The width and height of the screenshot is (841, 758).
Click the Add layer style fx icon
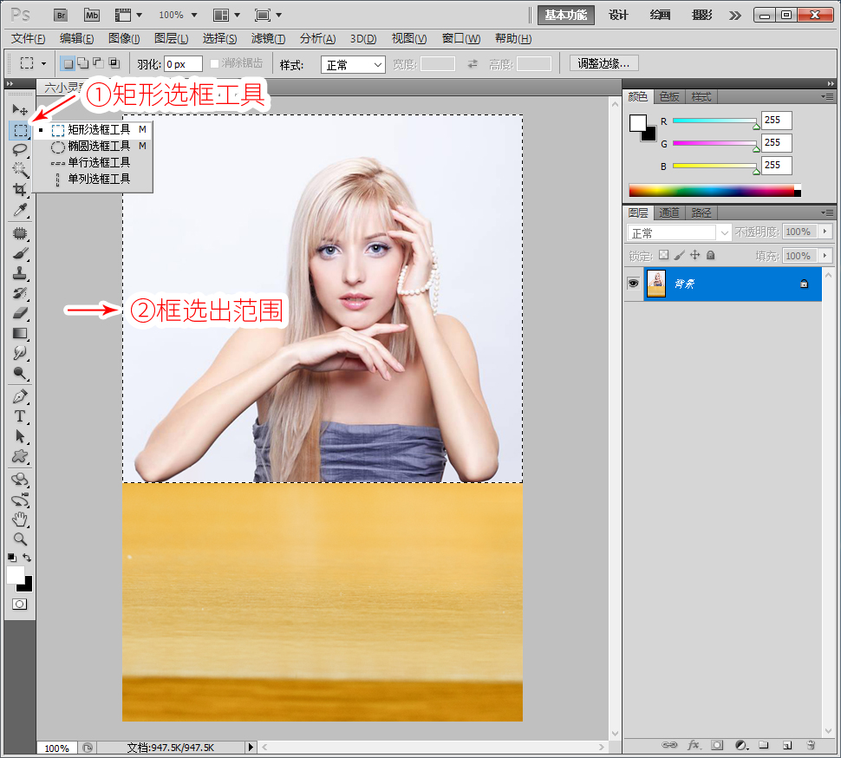694,745
